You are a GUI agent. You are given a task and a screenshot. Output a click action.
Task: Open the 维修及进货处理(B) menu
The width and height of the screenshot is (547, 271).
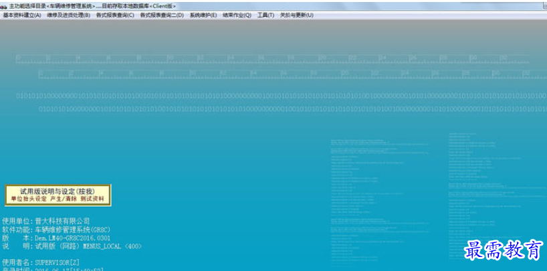(68, 15)
